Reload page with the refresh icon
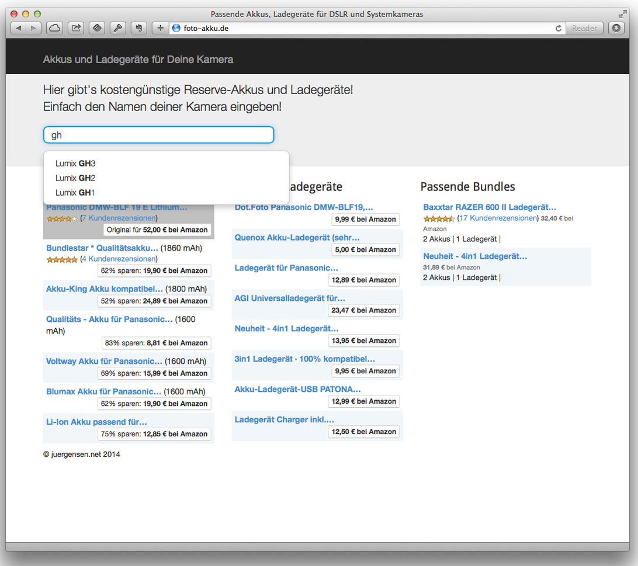The width and height of the screenshot is (638, 566). click(559, 28)
